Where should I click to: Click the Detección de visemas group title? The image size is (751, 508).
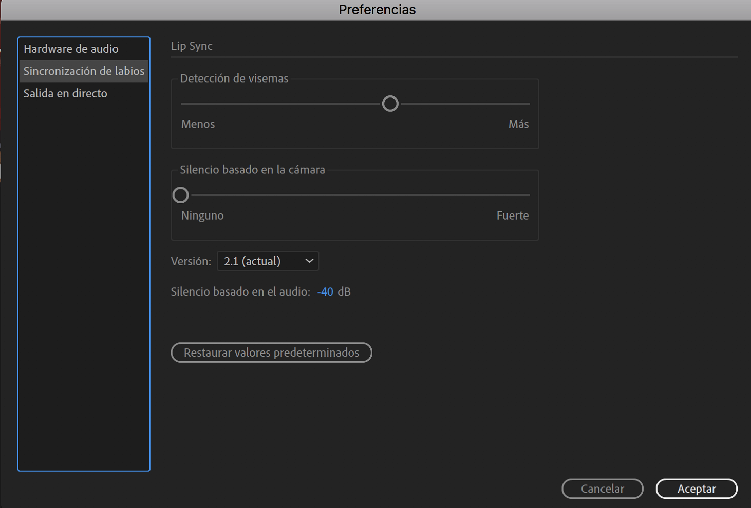point(234,79)
